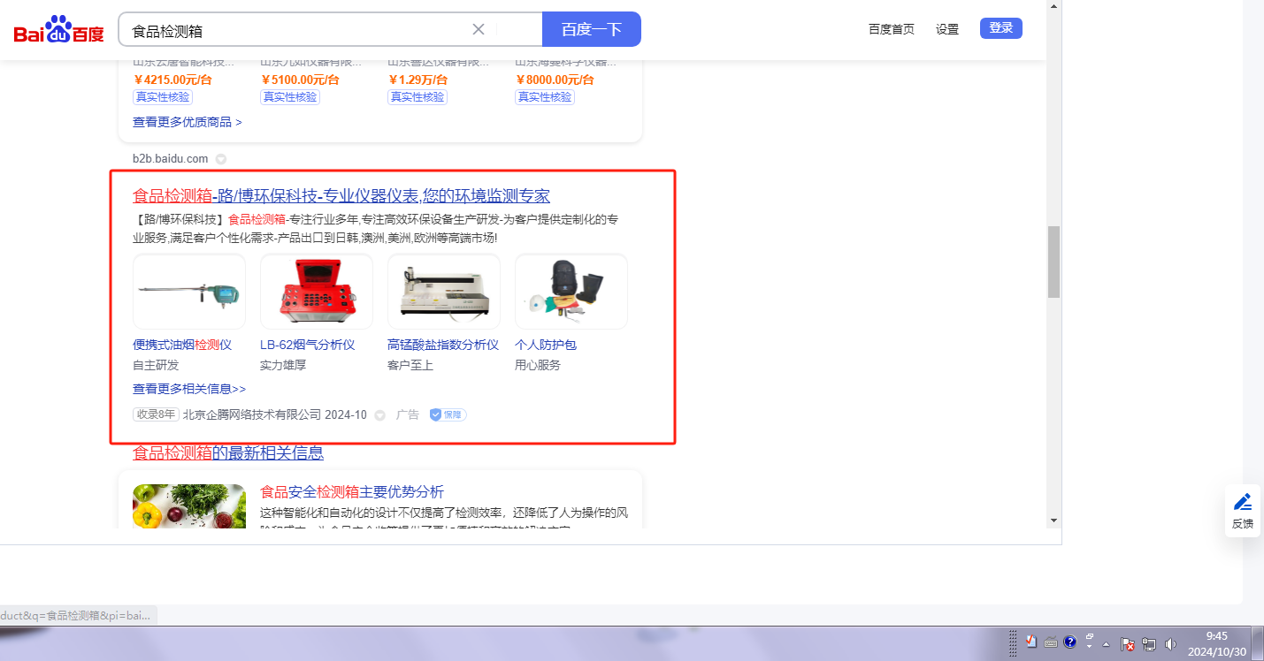Open the dropdown arrow beside b2b.baidu.com
The width and height of the screenshot is (1264, 661).
221,159
